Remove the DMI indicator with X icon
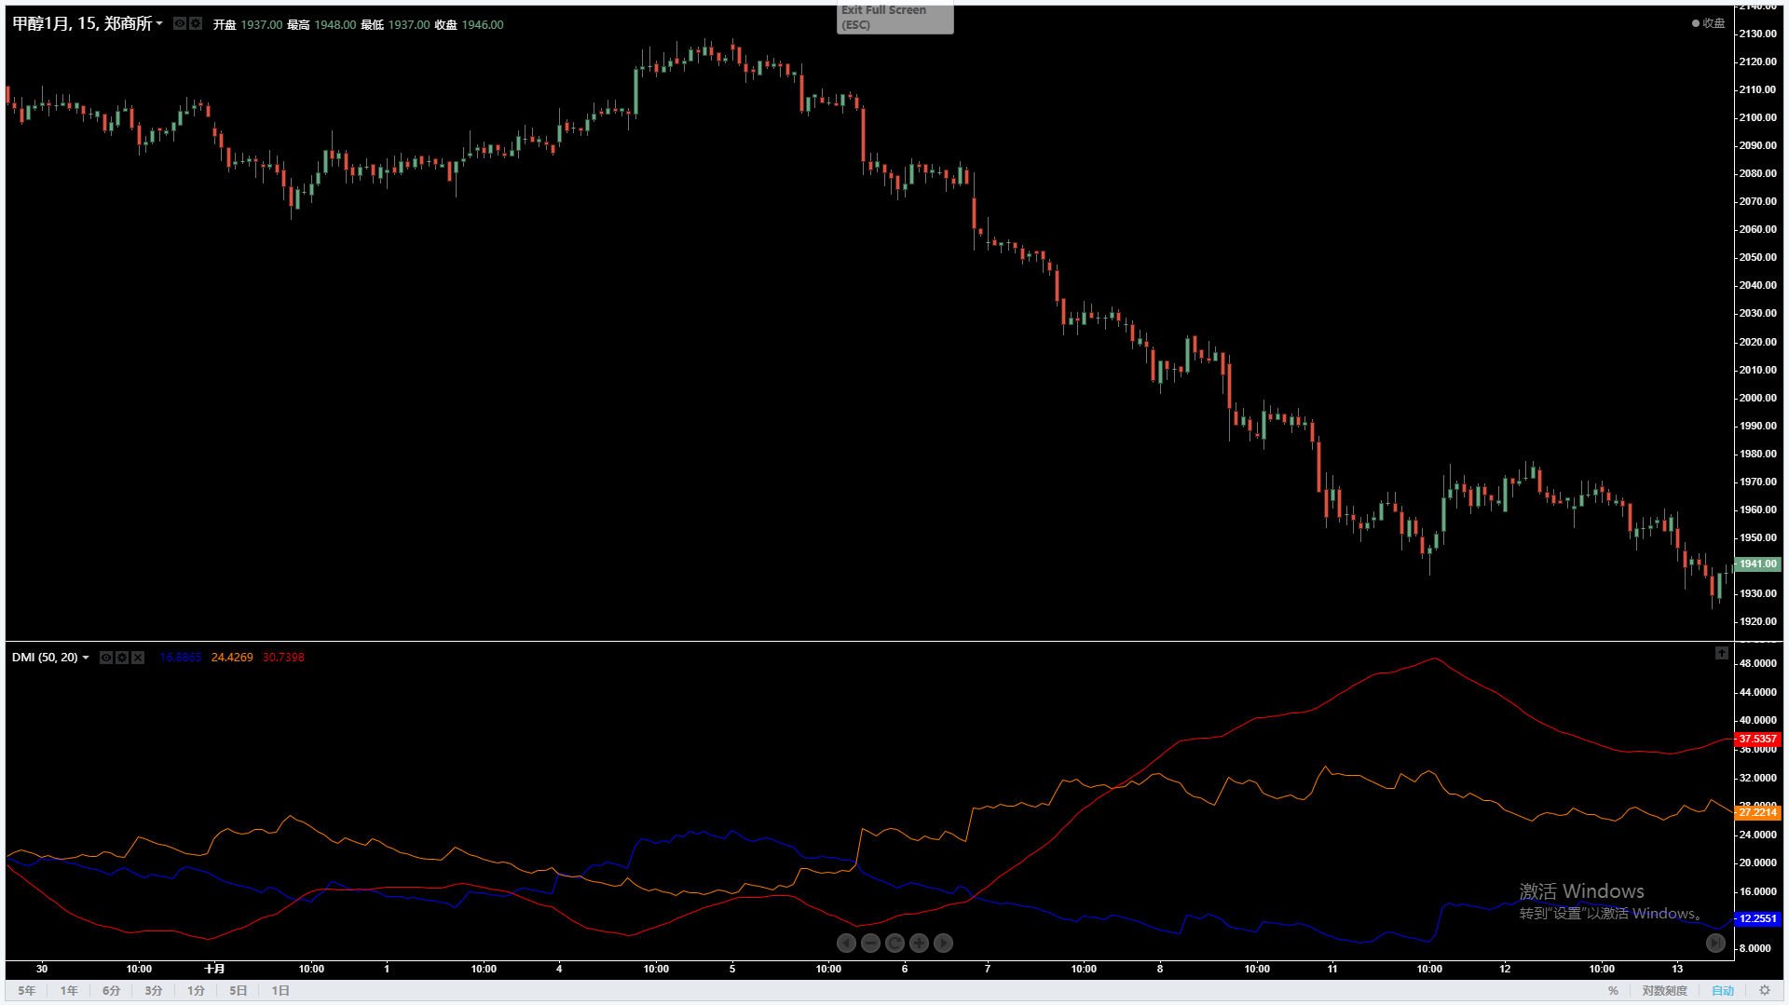Viewport: 1789px width, 1005px height. [x=138, y=658]
